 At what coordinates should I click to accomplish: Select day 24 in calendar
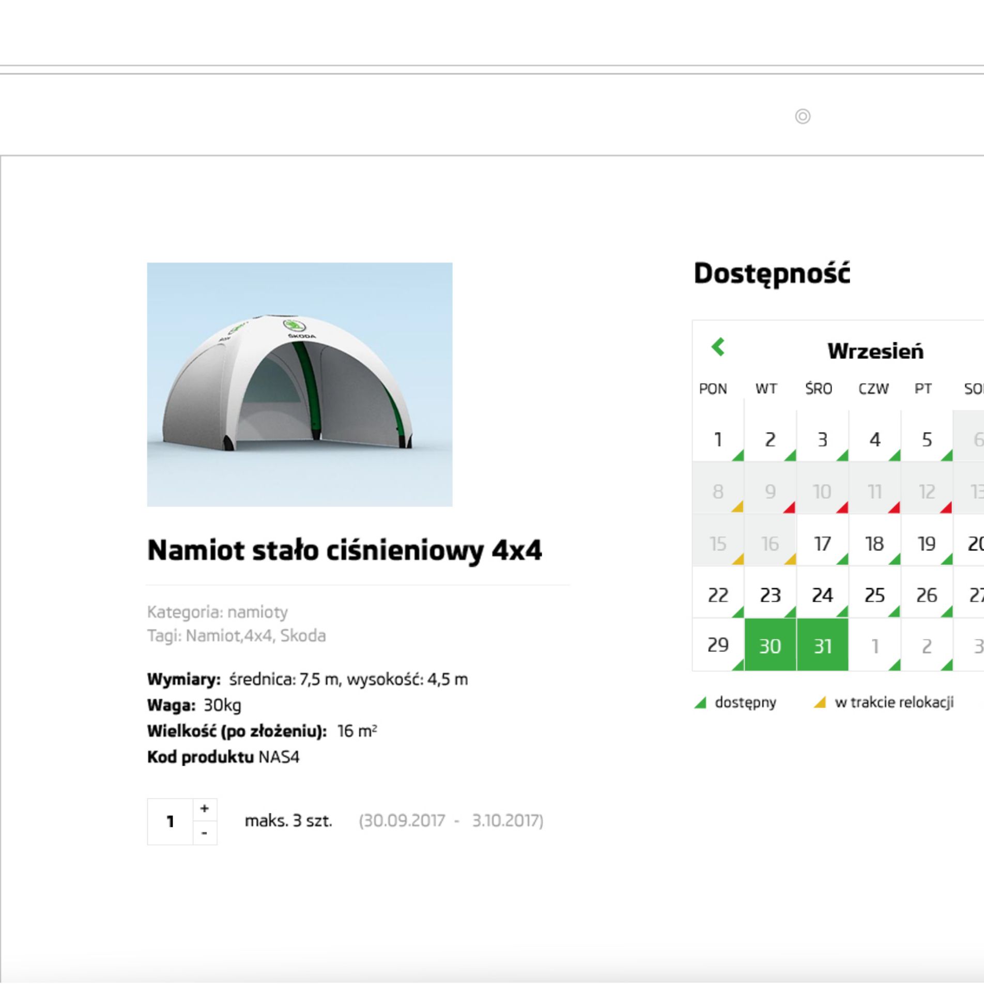point(822,592)
